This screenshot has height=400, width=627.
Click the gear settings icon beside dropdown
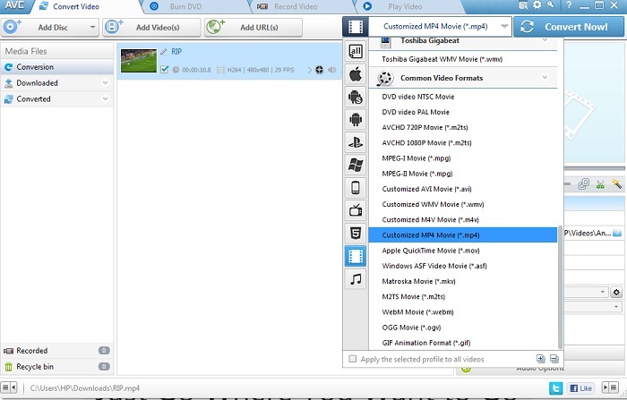(x=616, y=292)
